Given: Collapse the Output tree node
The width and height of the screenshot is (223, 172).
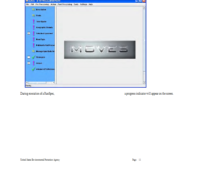Looking at the screenshot, I should 29,63.
